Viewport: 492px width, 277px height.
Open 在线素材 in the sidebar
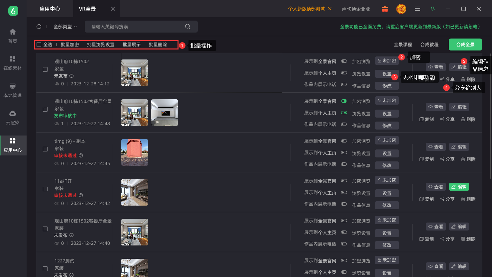13,63
